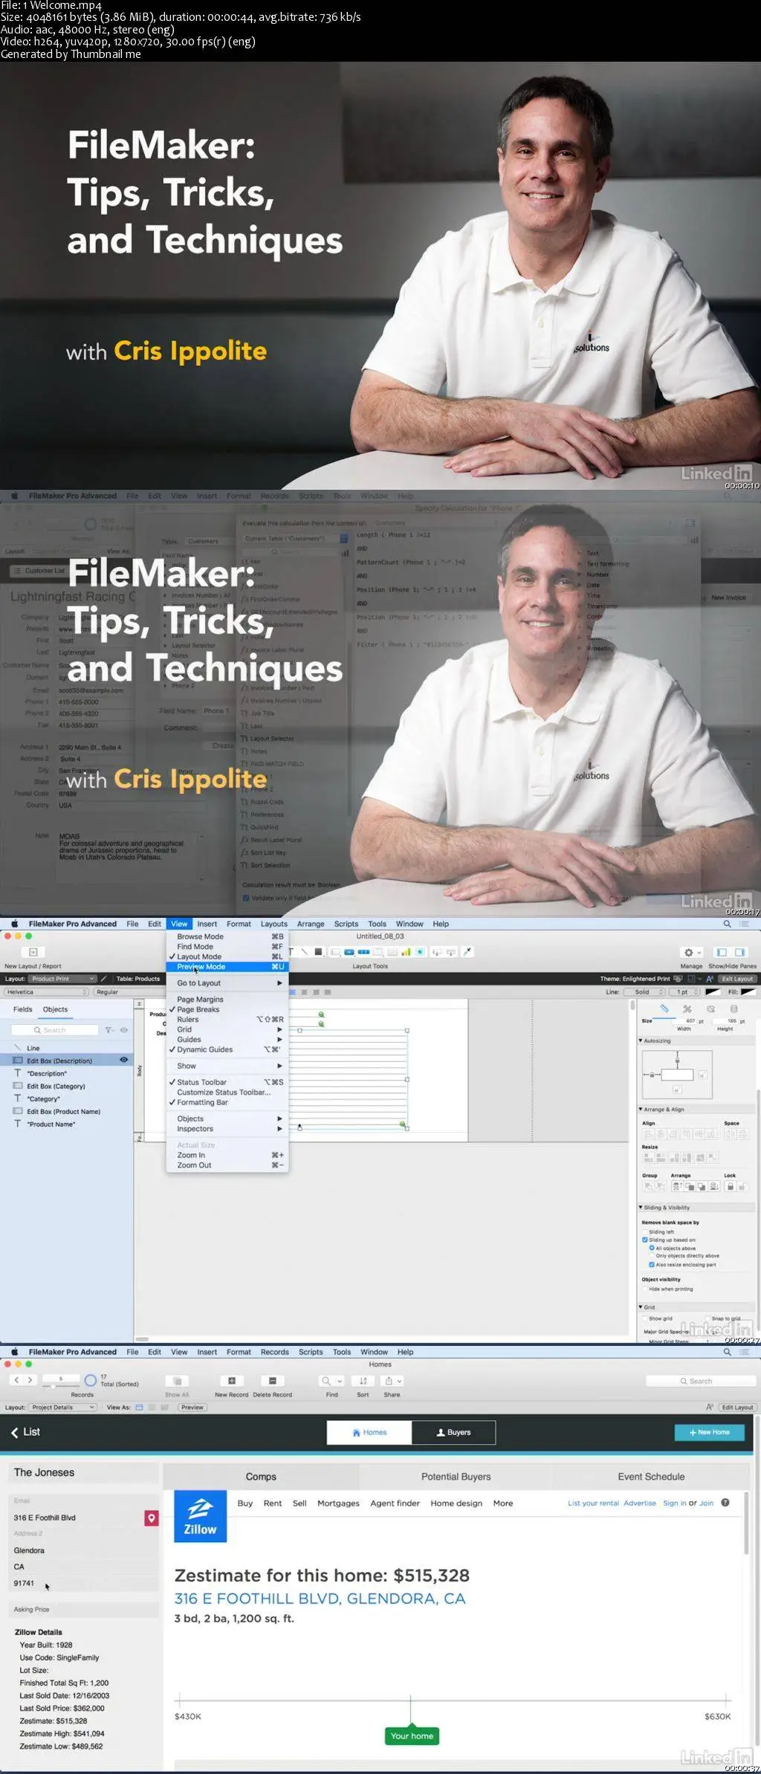Click the map pin icon beside 316 E Foothill Blvd
Image resolution: width=761 pixels, height=1774 pixels.
pos(151,1518)
